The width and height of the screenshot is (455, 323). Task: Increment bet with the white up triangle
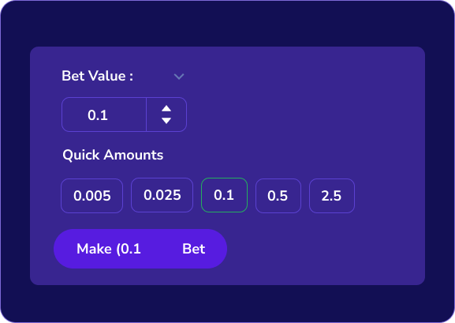coord(166,108)
